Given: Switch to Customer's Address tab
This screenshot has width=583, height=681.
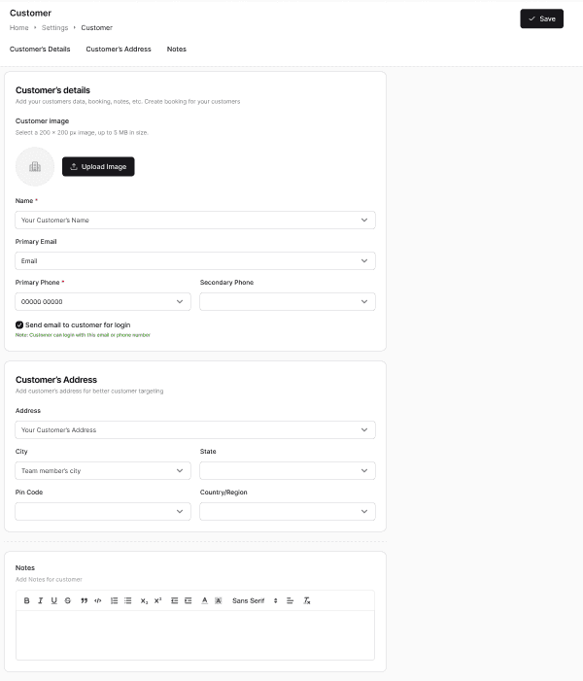Looking at the screenshot, I should (x=119, y=50).
